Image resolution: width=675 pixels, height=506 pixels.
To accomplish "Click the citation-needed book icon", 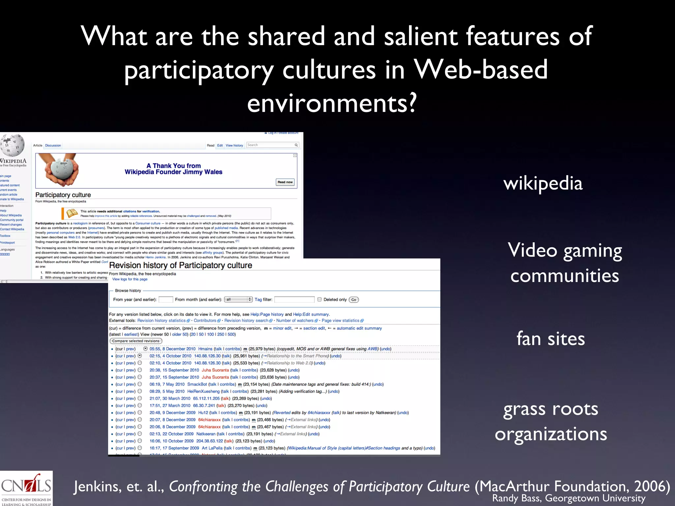I will coord(72,213).
